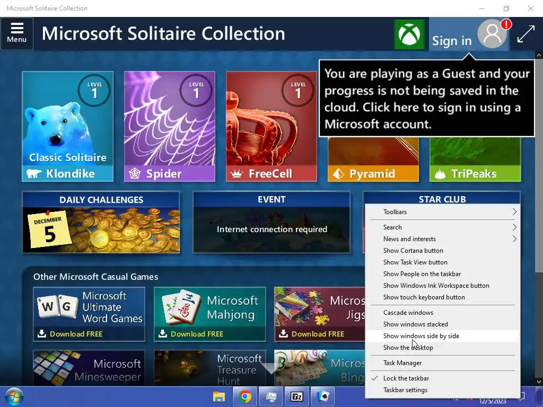Screen dimensions: 543x407
Task: Toggle Show touch keyboard button
Action: pyautogui.click(x=443, y=297)
